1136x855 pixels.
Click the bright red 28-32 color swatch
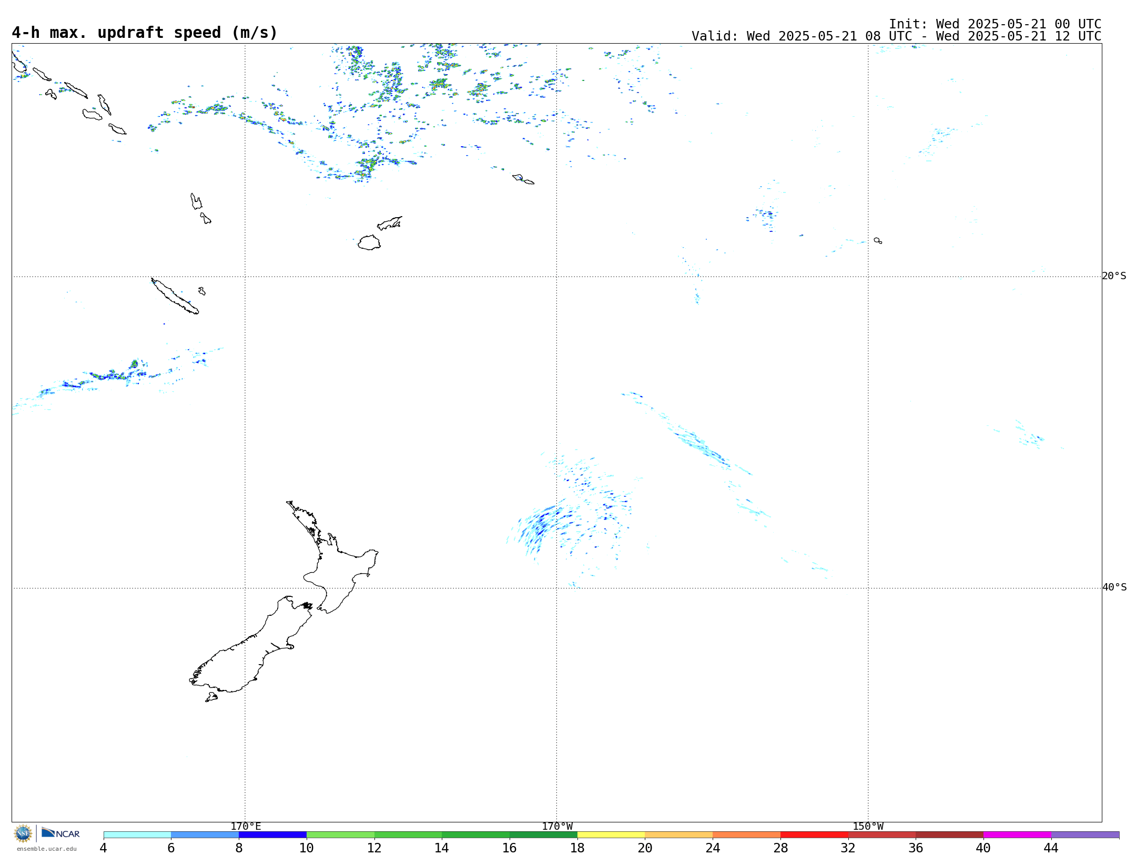815,835
